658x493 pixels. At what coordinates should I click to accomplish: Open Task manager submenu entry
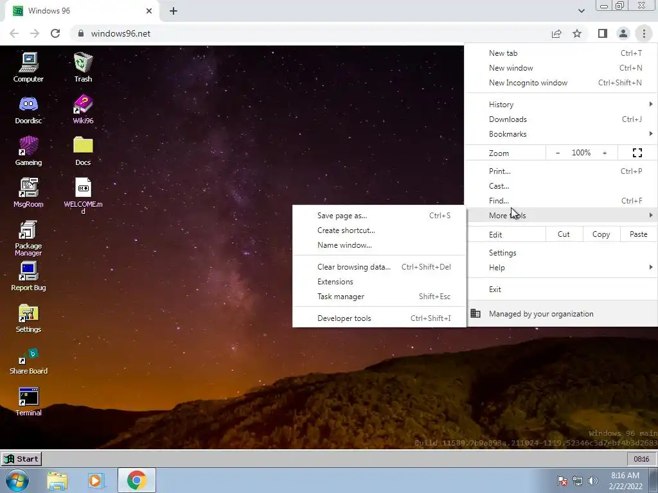coord(379,297)
